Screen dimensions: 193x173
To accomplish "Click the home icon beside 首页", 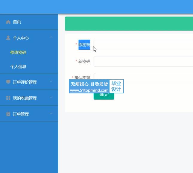I will 8,22.
